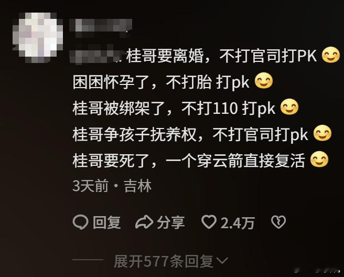Image resolution: width=344 pixels, height=277 pixels.
Task: Click the horizontal line before 展开577条回复
Action: click(88, 260)
